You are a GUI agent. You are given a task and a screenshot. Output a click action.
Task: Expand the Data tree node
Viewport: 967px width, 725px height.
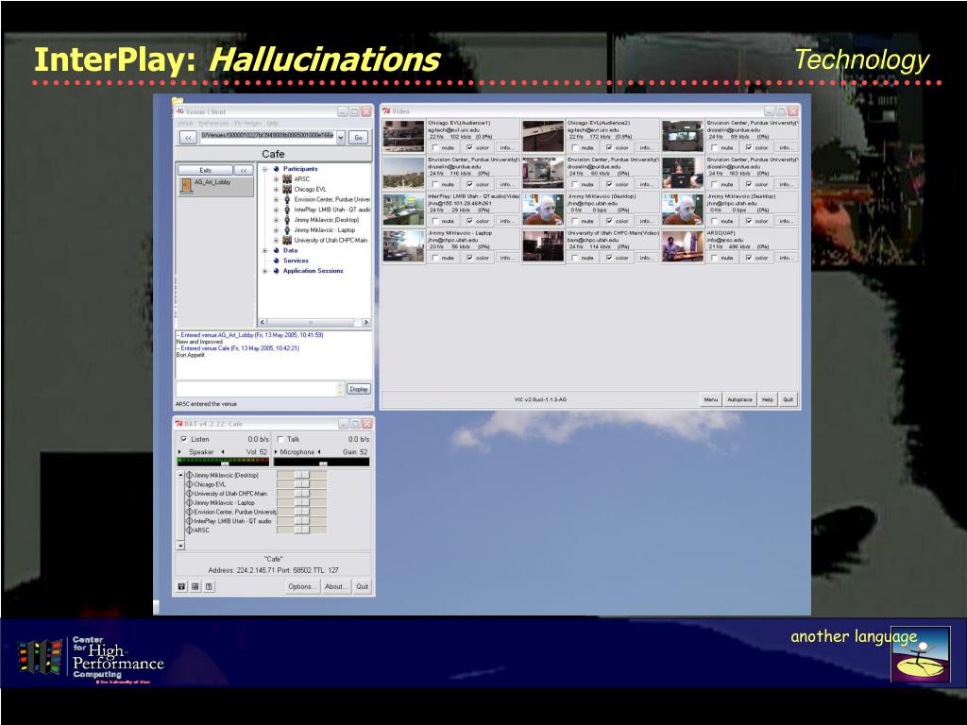[265, 250]
